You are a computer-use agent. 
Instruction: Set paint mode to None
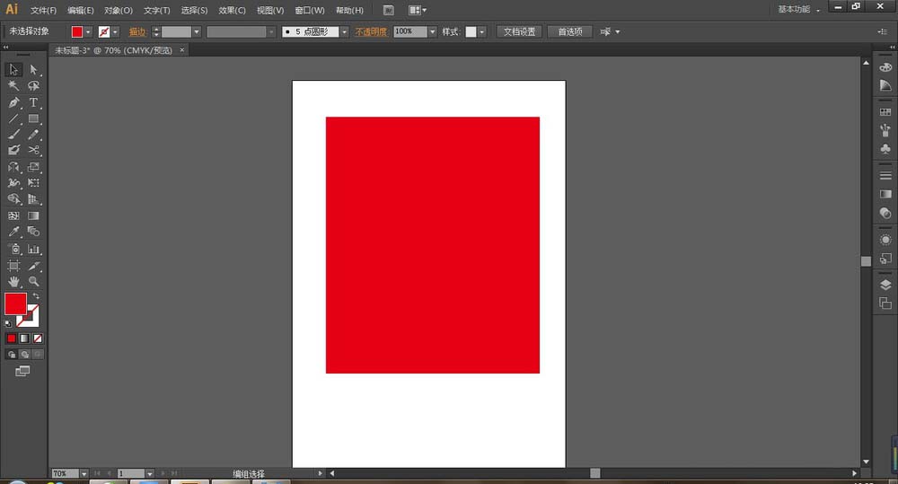tap(38, 339)
